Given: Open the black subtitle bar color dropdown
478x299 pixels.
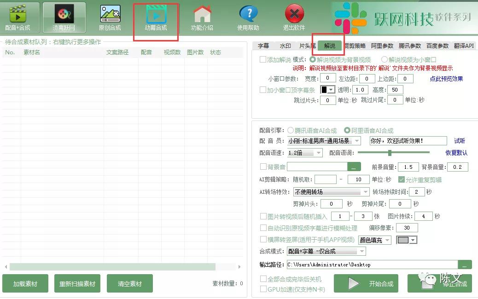Looking at the screenshot, I should click(x=328, y=90).
